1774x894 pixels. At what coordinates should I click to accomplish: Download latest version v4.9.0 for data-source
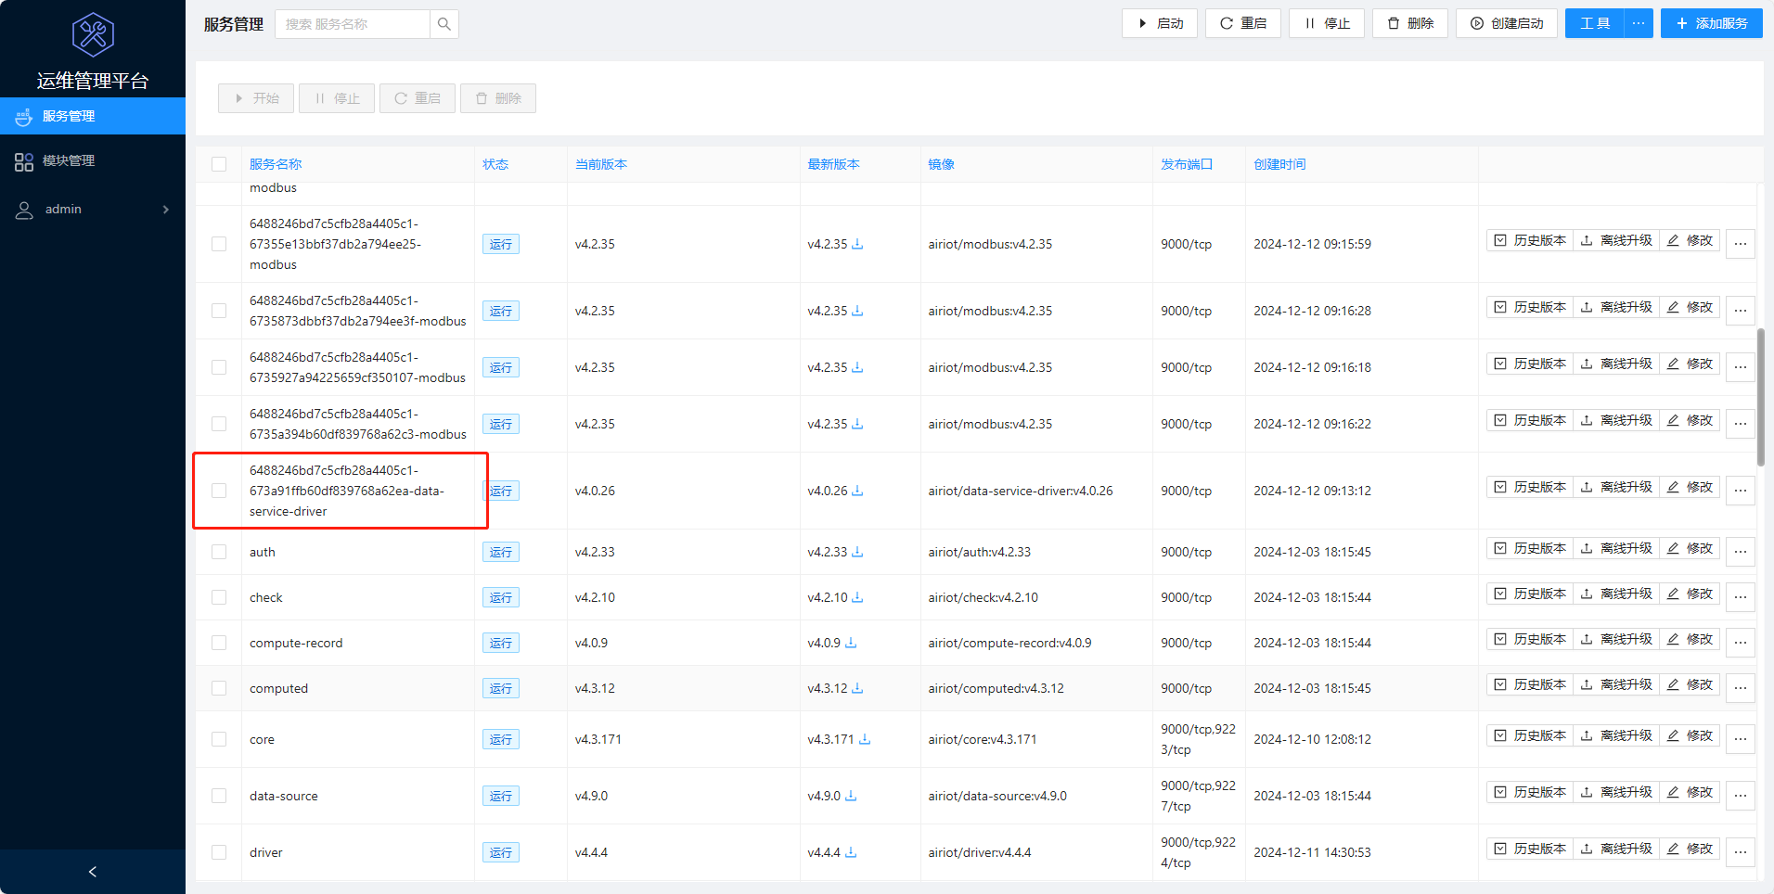851,796
